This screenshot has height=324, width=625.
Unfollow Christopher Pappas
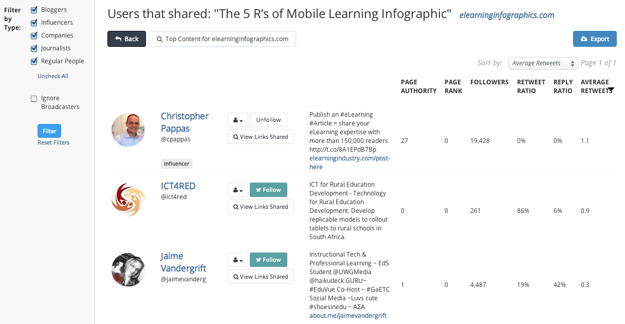pyautogui.click(x=268, y=120)
